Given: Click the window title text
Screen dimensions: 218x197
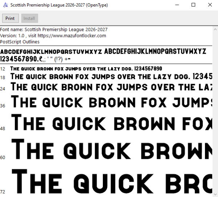Looking at the screenshot, I should [59, 5].
